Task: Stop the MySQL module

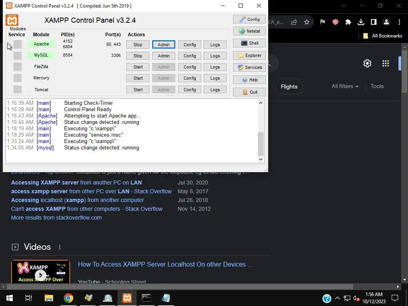Action: pos(138,56)
